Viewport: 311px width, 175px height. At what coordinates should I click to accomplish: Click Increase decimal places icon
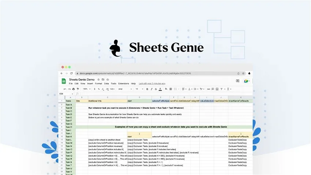click(x=107, y=89)
